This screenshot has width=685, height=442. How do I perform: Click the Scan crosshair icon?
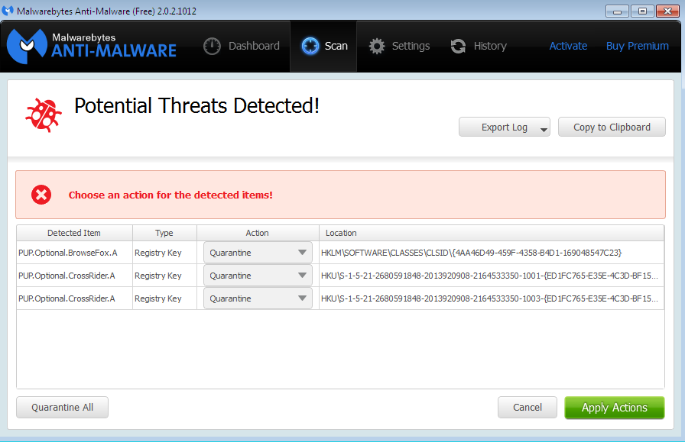(310, 46)
